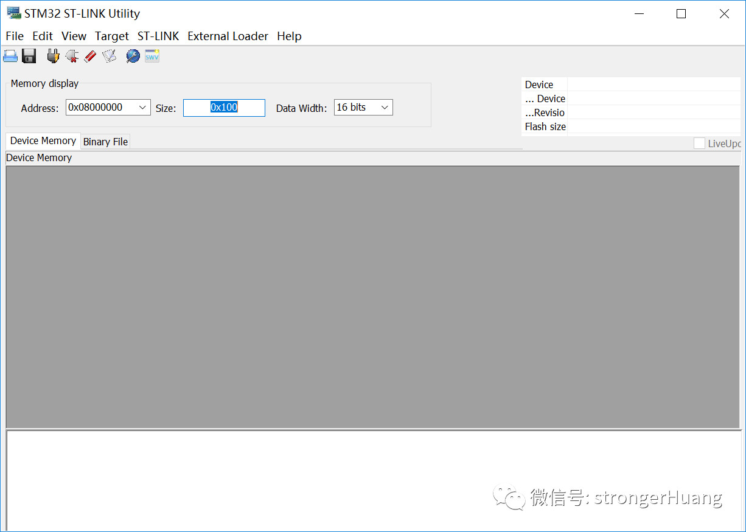Screen dimensions: 746x532
Task: Click the Full chip erase icon
Action: pos(90,57)
